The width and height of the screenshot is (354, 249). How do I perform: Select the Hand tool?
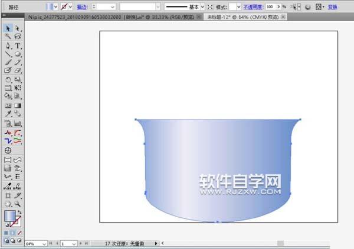click(8, 204)
